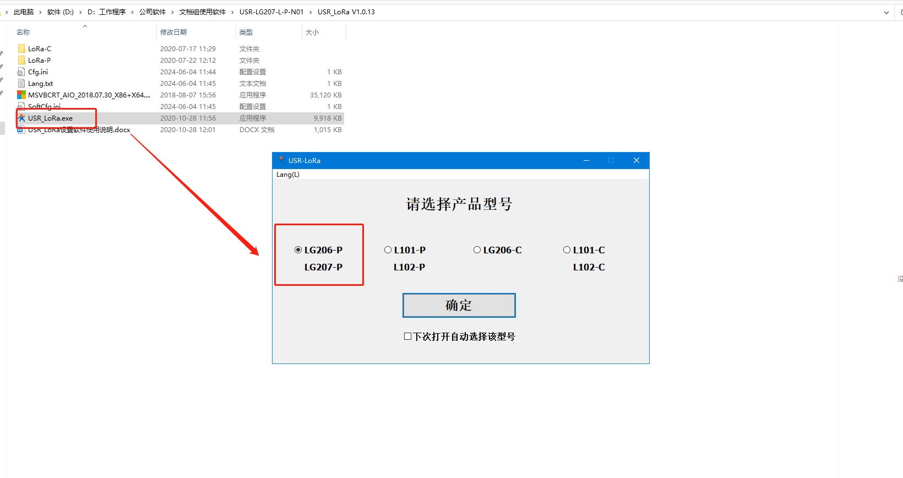903x478 pixels.
Task: Click the 确定 confirm button
Action: (459, 305)
